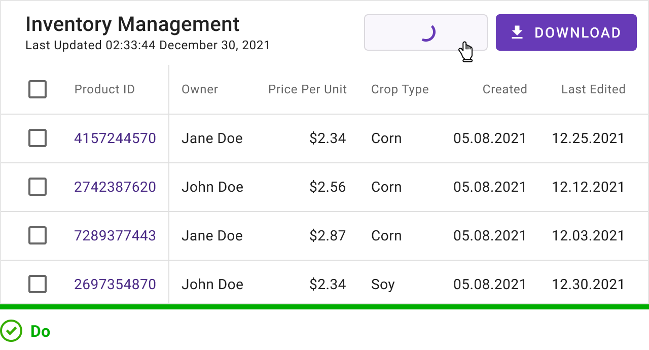Viewport: 649px width, 350px height.
Task: Select checkbox for product 7289377443
Action: pos(38,235)
